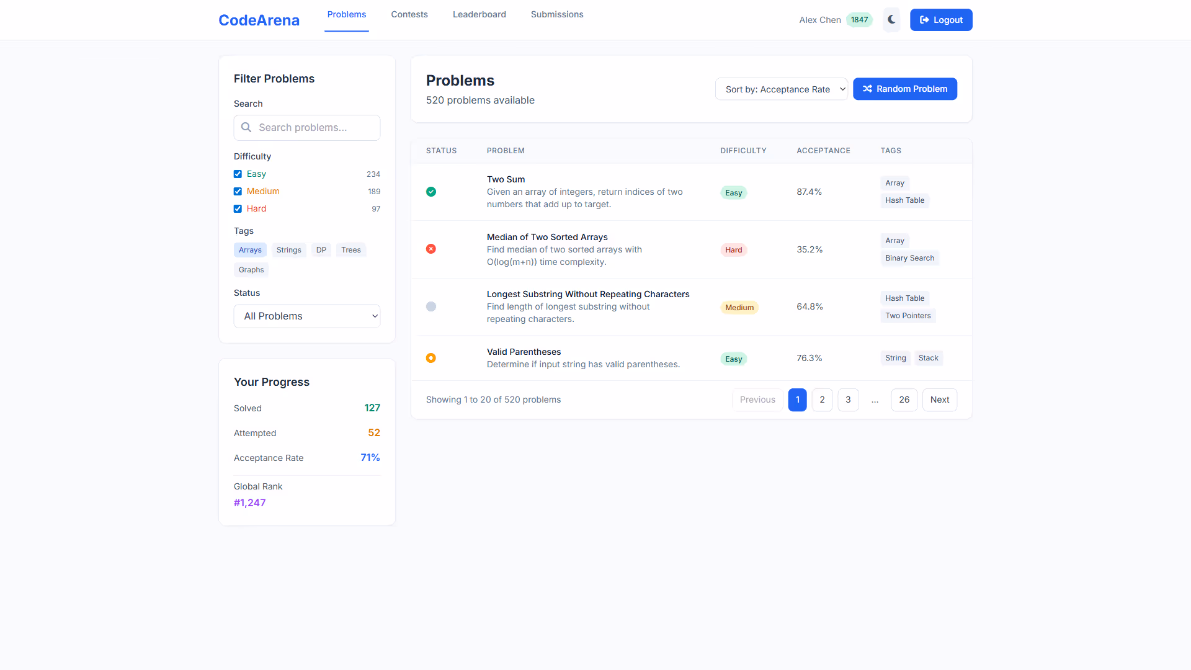Open the Leaderboard page

[x=479, y=14]
